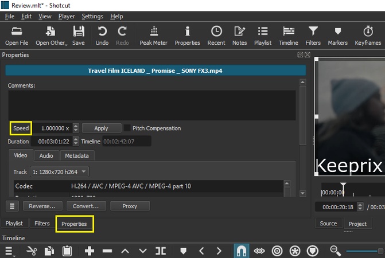Image resolution: width=385 pixels, height=258 pixels.
Task: Zoom out the timeline magnifier icon
Action: tap(335, 251)
